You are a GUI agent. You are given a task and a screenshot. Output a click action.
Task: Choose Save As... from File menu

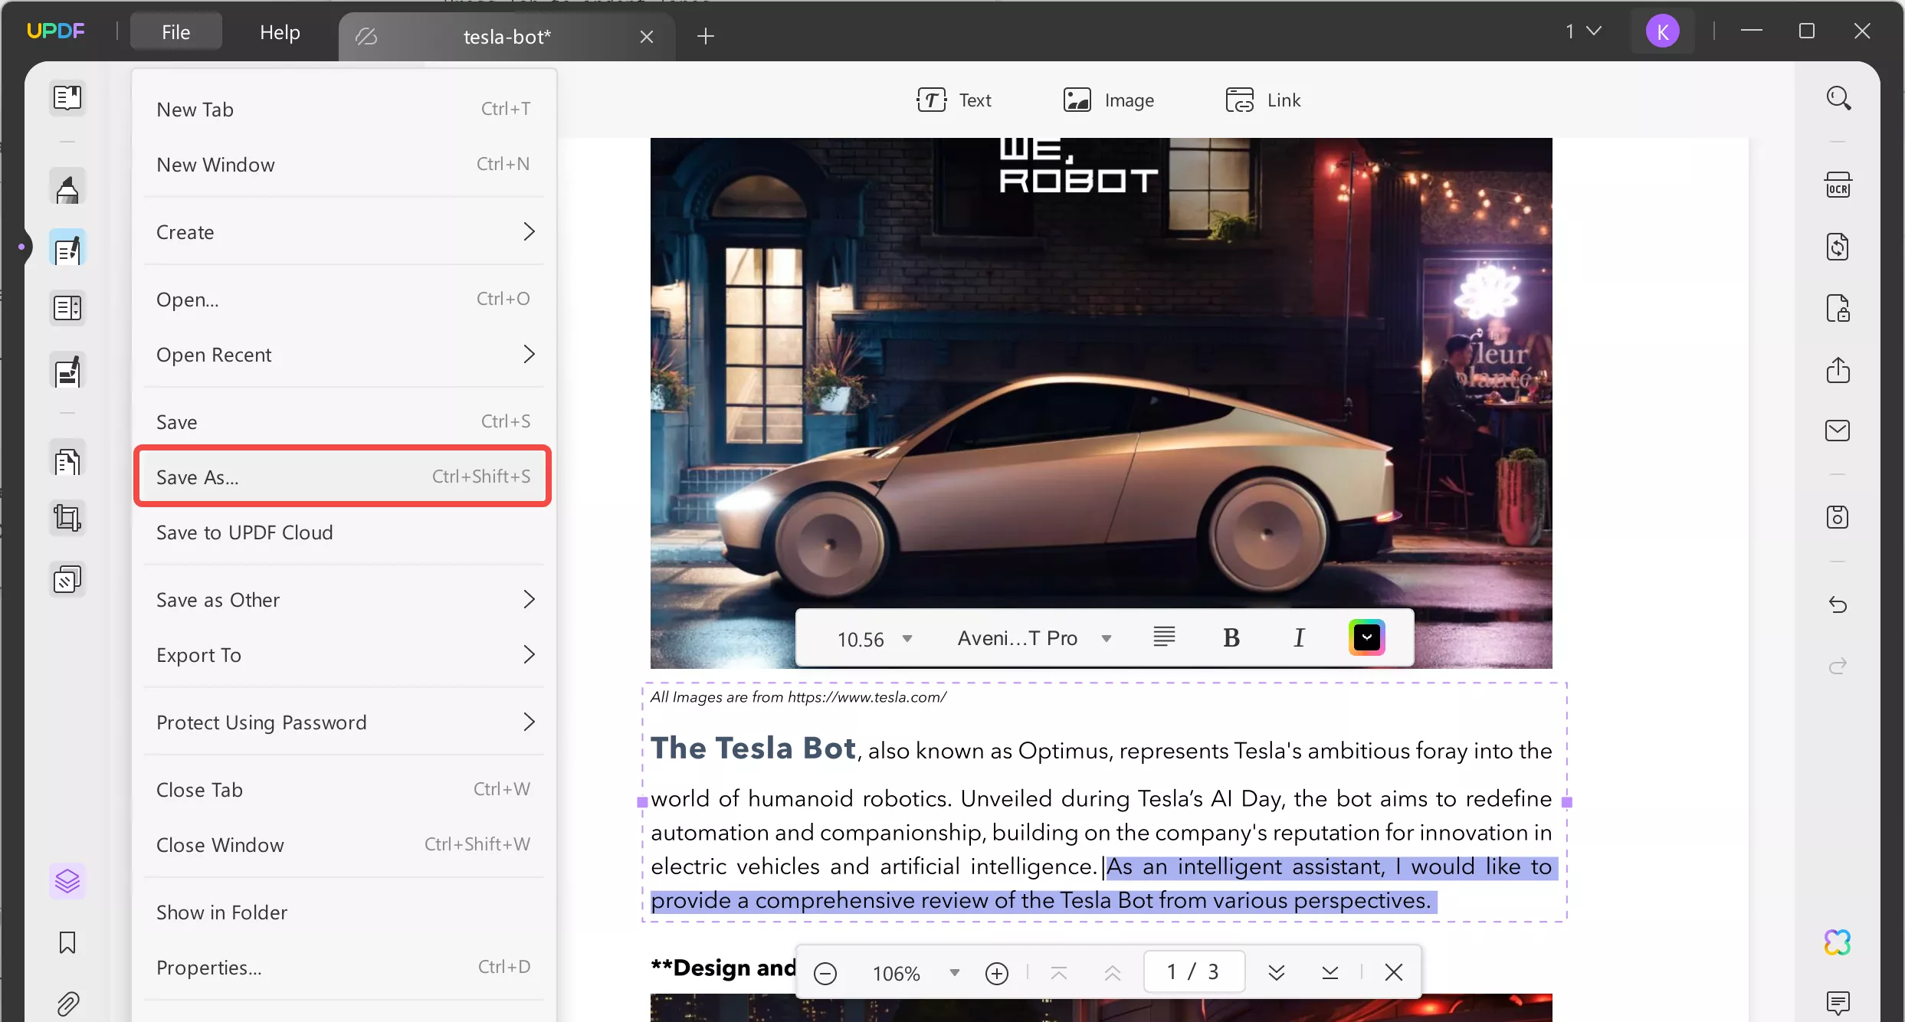343,477
